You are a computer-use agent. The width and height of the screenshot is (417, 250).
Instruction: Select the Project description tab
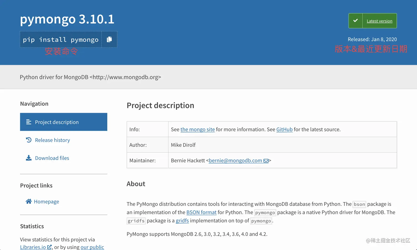(x=64, y=122)
